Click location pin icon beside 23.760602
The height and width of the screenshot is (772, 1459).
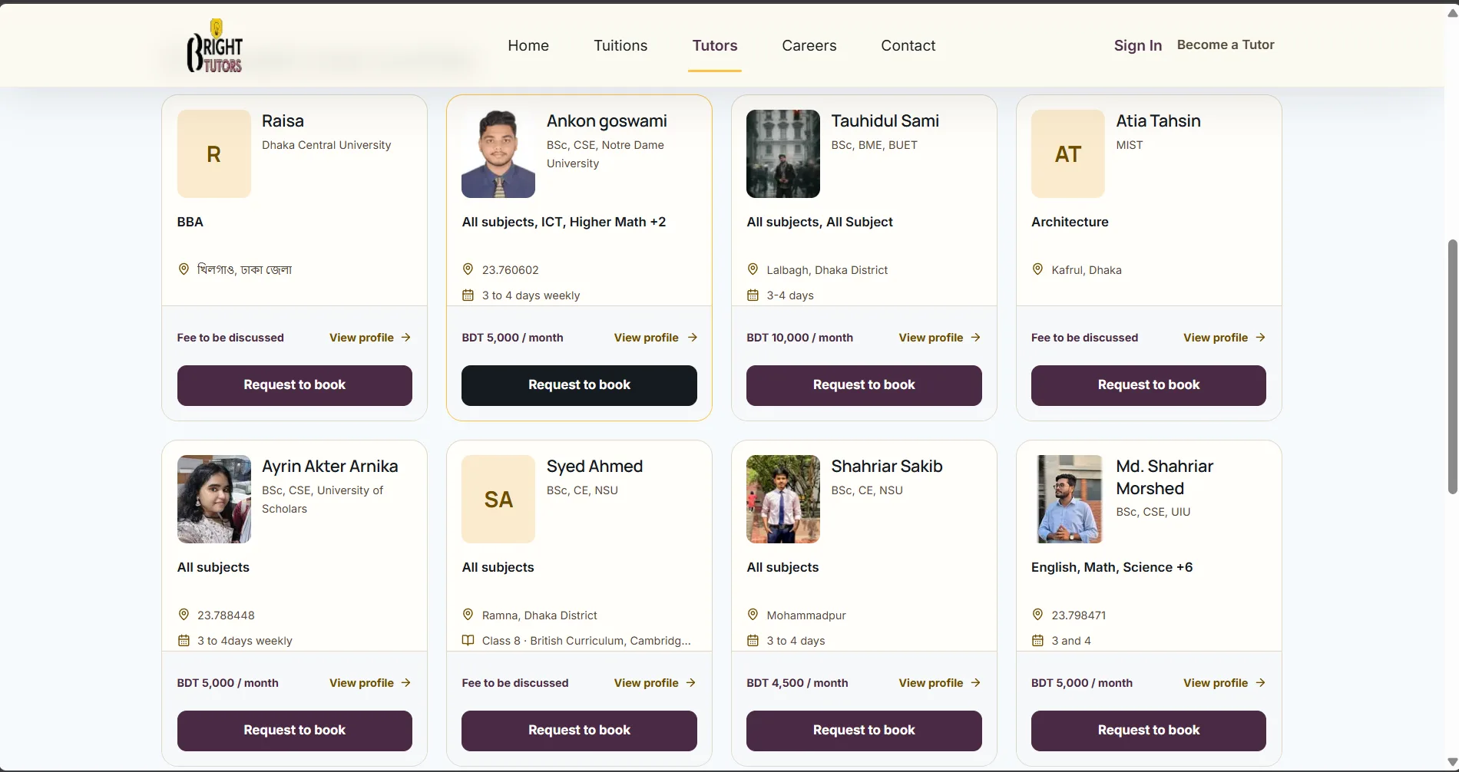(x=468, y=269)
